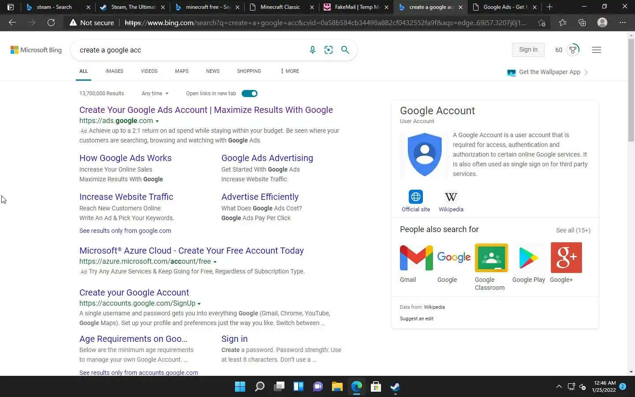Reload the page with refresh icon
The image size is (635, 397).
51,22
